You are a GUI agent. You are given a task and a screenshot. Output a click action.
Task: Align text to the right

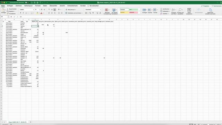click(x=55, y=13)
